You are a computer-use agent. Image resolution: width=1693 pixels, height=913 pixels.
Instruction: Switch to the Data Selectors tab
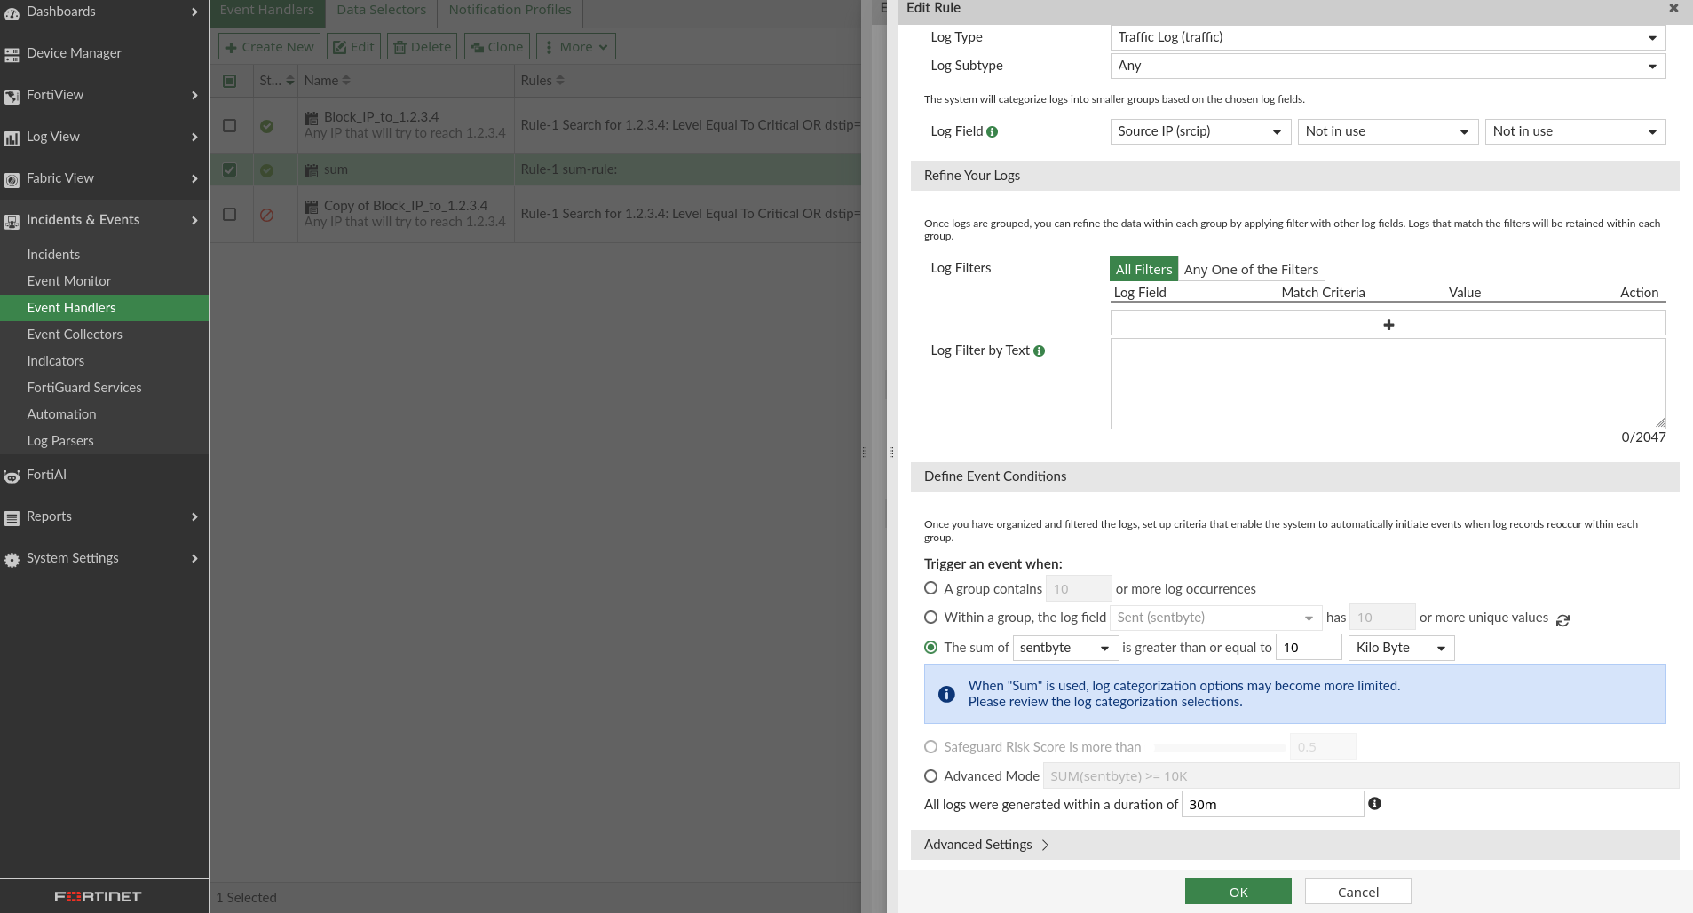coord(380,10)
